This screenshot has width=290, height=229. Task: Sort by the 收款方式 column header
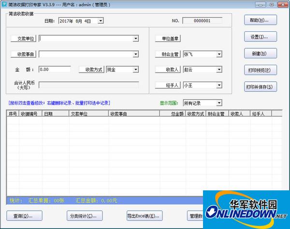[196, 114]
